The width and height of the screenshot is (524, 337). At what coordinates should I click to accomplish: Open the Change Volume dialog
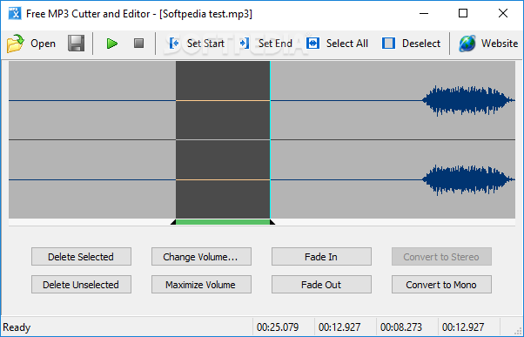point(201,256)
